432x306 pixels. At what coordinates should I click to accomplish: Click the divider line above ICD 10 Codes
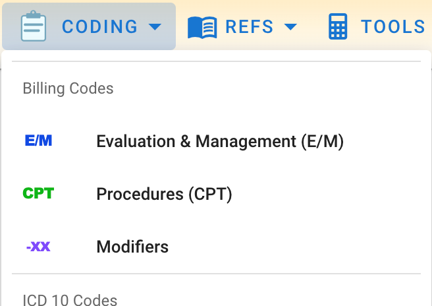pyautogui.click(x=216, y=274)
